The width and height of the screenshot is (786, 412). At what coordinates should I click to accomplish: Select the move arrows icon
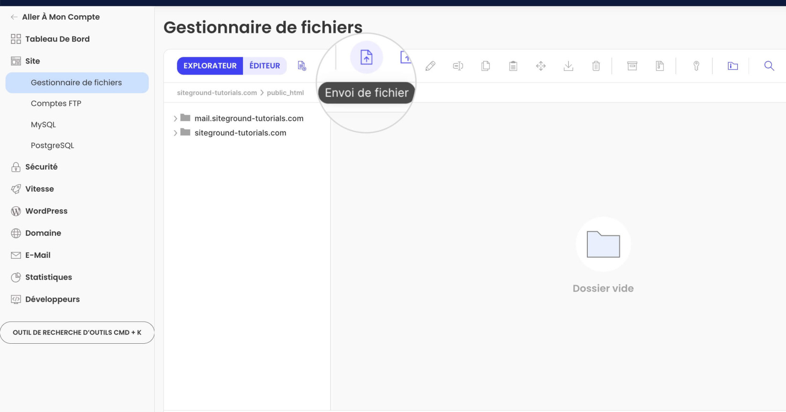[x=541, y=66]
